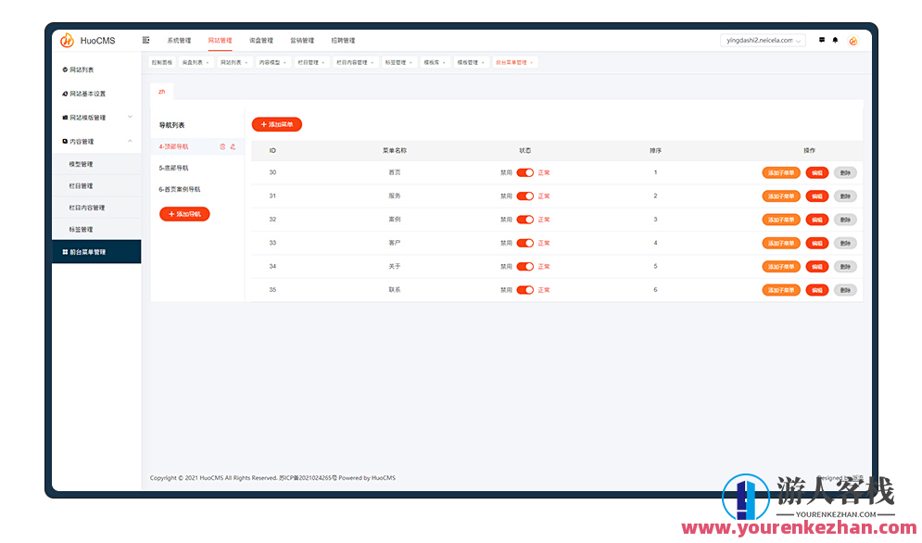Click the sidebar collapse hamburger icon
The width and height of the screenshot is (922, 543).
[x=145, y=40]
